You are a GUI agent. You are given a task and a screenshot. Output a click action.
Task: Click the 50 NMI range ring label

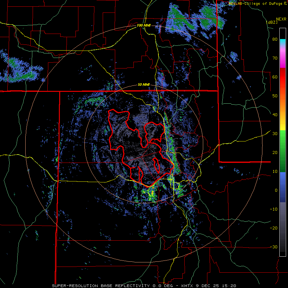144,85
